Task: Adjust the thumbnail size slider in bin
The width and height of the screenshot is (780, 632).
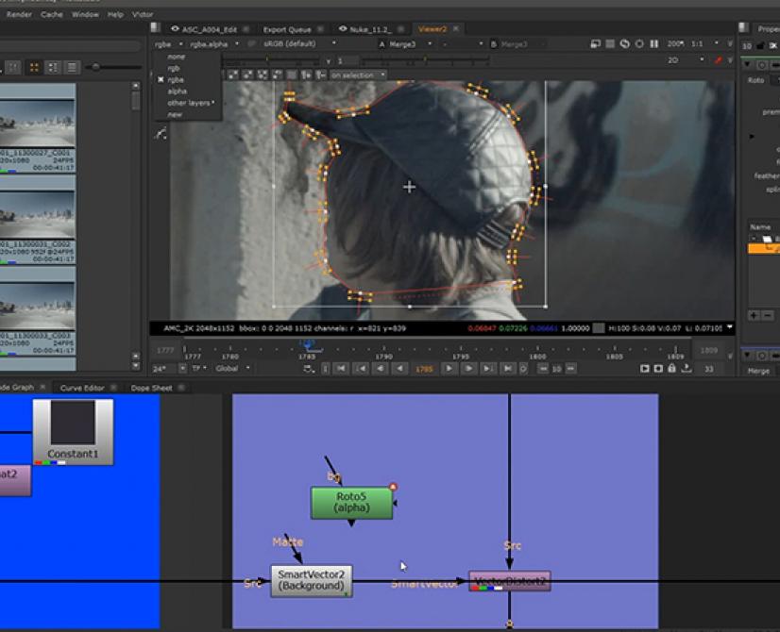Action: (x=96, y=67)
